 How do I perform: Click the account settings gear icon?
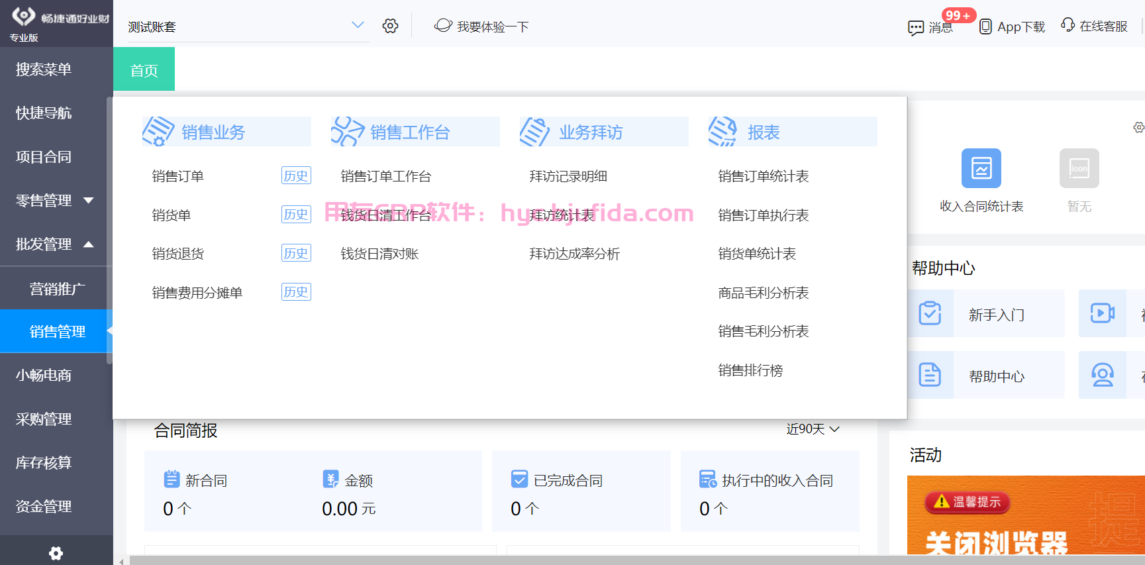pyautogui.click(x=390, y=26)
